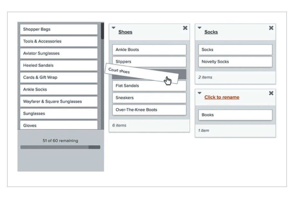Select the Wayfarer & Square Sunglasses card

[59, 102]
